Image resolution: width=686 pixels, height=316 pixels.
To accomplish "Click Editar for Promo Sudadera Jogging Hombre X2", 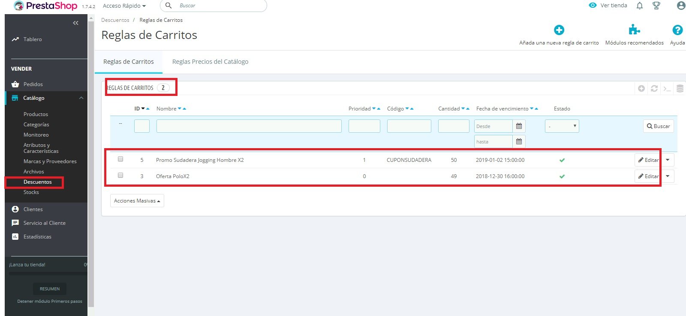I will point(648,160).
